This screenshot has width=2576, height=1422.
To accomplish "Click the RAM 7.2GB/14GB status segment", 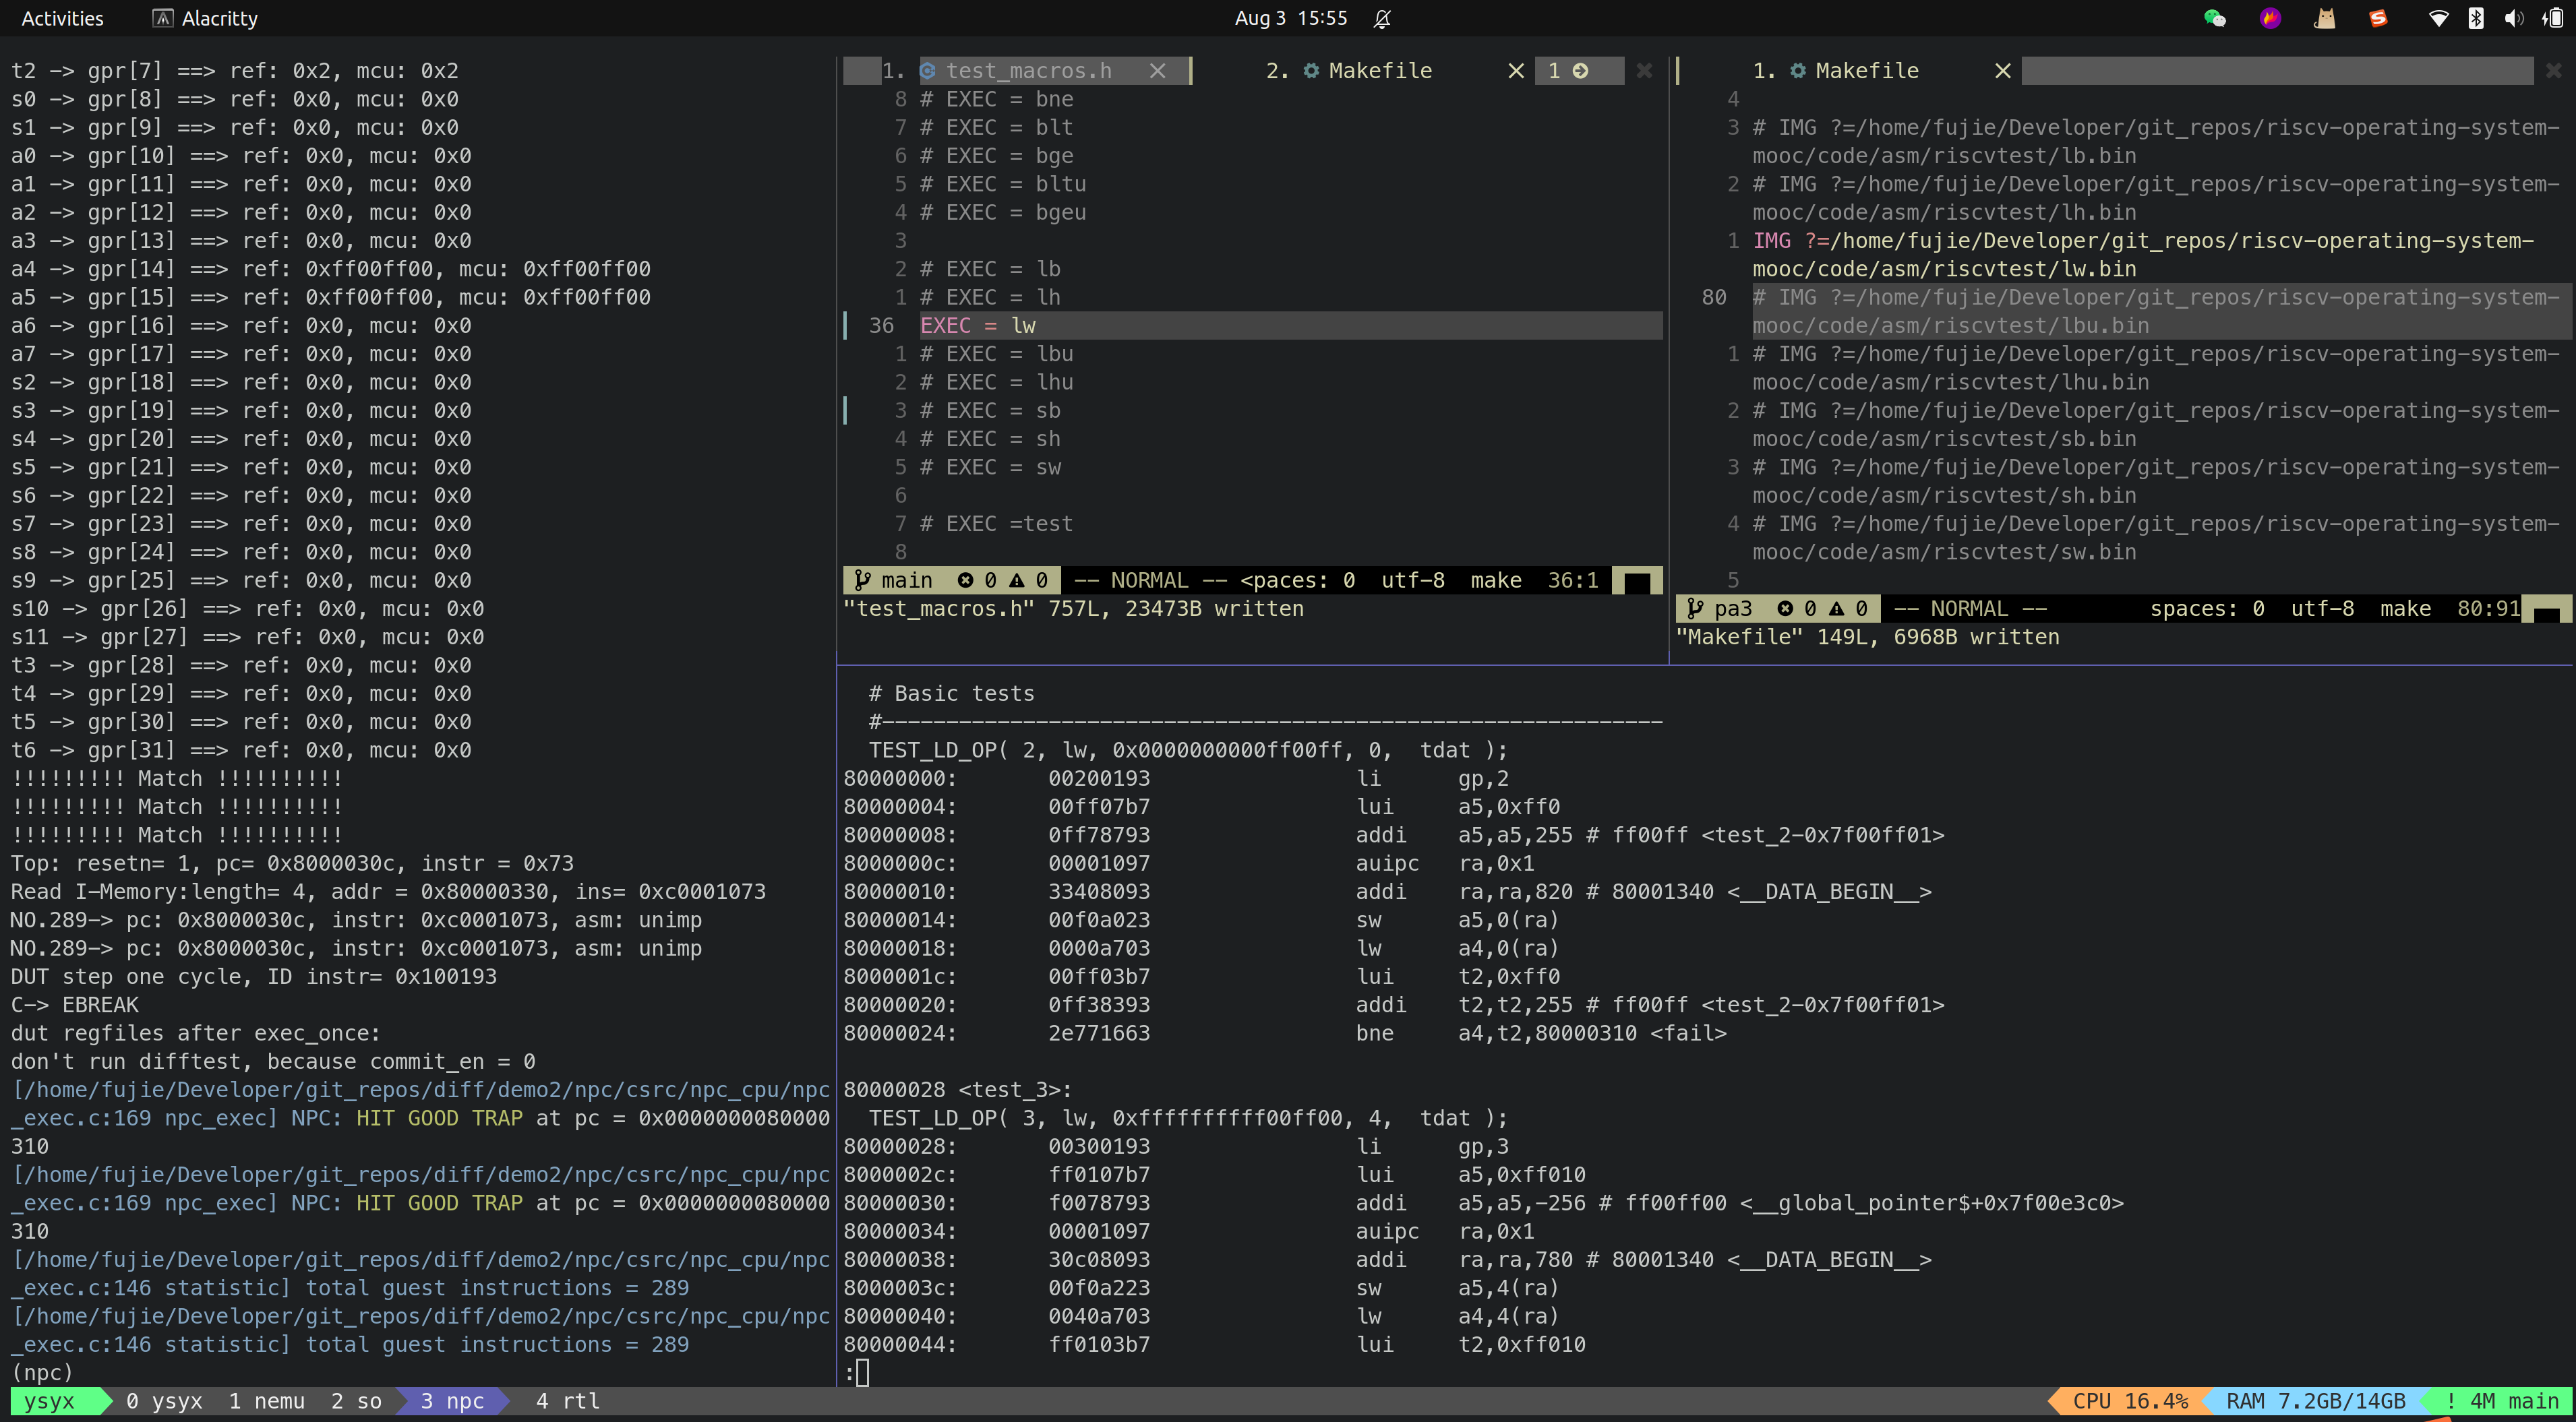I will tap(2315, 1401).
